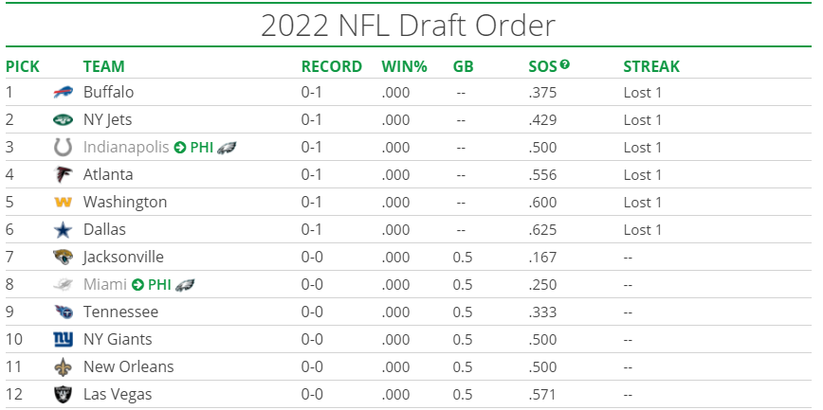
Task: Open the Tennessee team link
Action: click(120, 312)
